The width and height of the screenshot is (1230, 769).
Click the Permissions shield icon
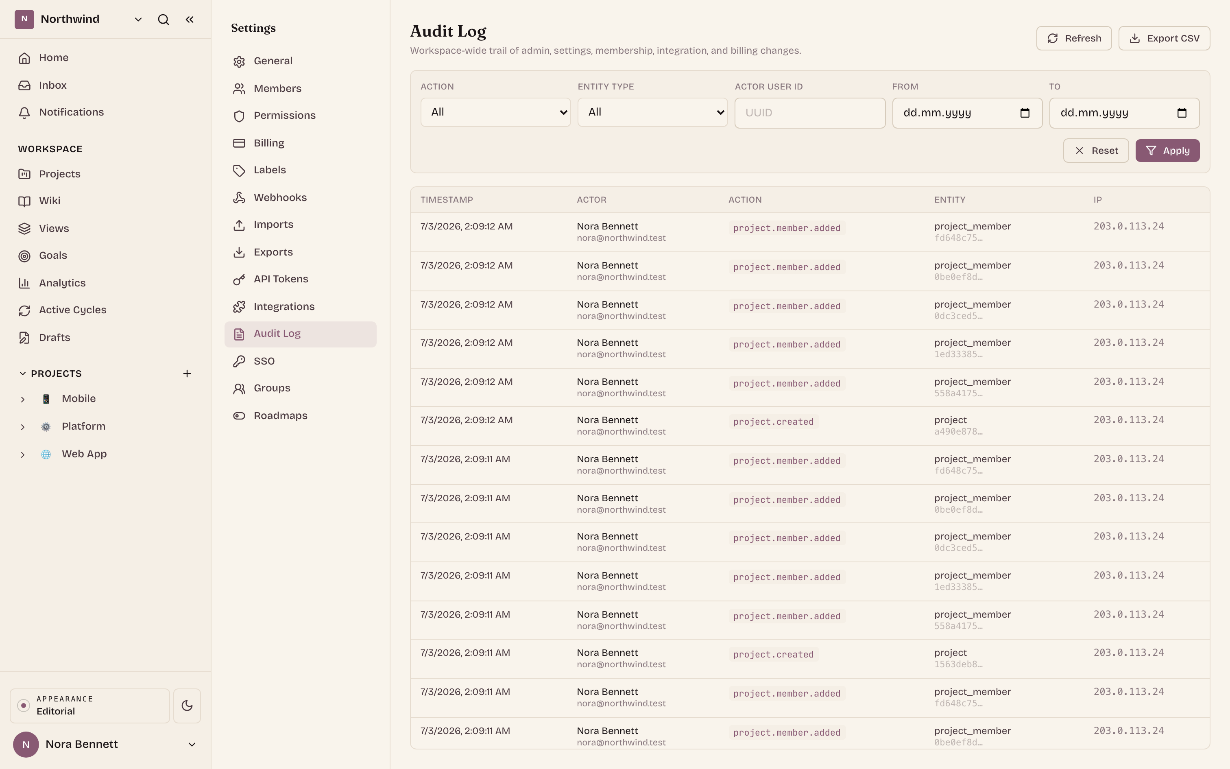tap(239, 116)
